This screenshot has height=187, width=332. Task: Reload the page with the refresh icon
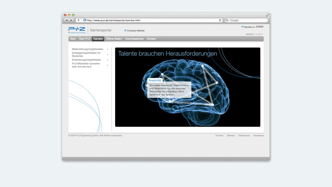point(220,20)
